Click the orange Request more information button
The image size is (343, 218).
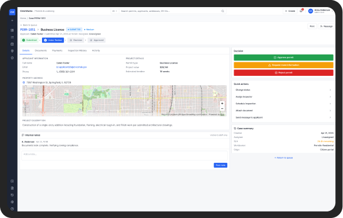point(283,65)
